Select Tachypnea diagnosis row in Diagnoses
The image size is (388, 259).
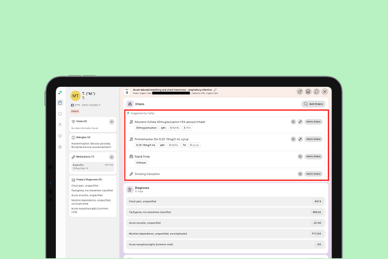point(226,212)
